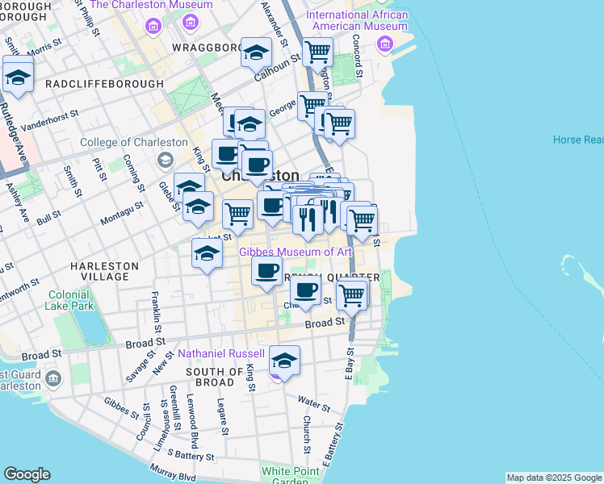
Task: Click the Montagu St street label
Action: (x=122, y=213)
